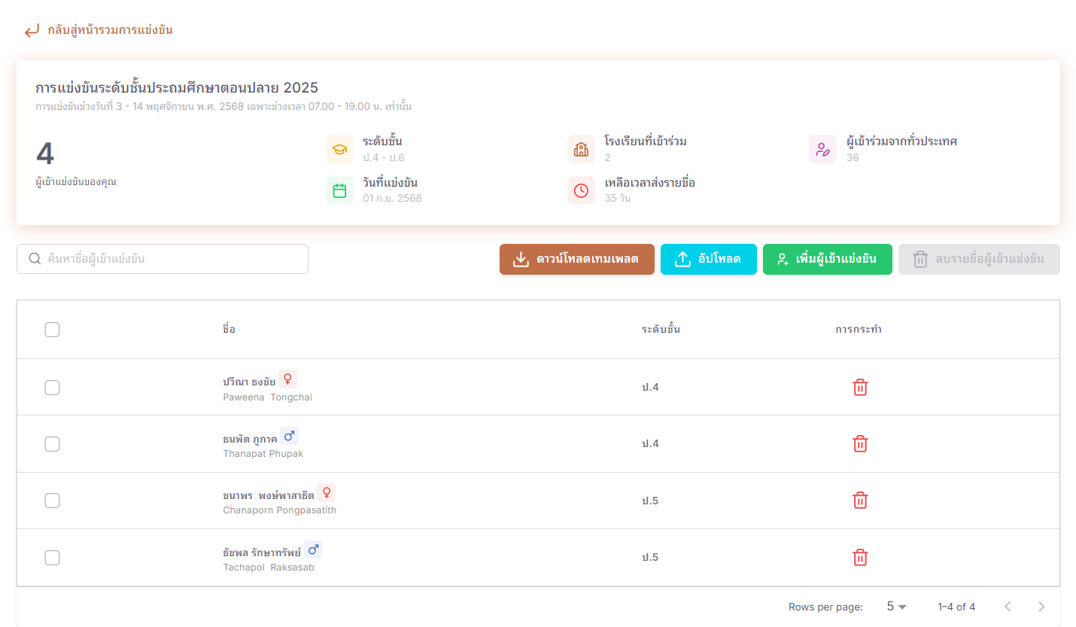
Task: Go to previous page of the table
Action: point(1008,607)
